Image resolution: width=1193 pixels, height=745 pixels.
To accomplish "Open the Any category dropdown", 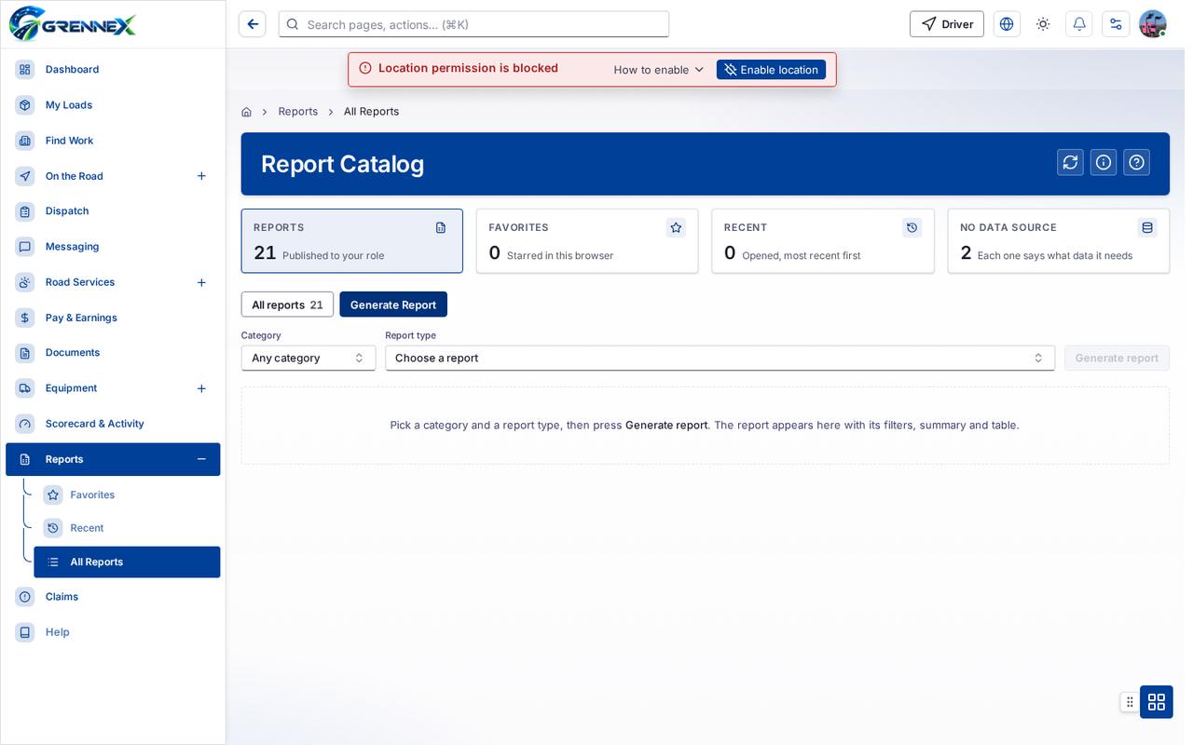I will pos(309,358).
